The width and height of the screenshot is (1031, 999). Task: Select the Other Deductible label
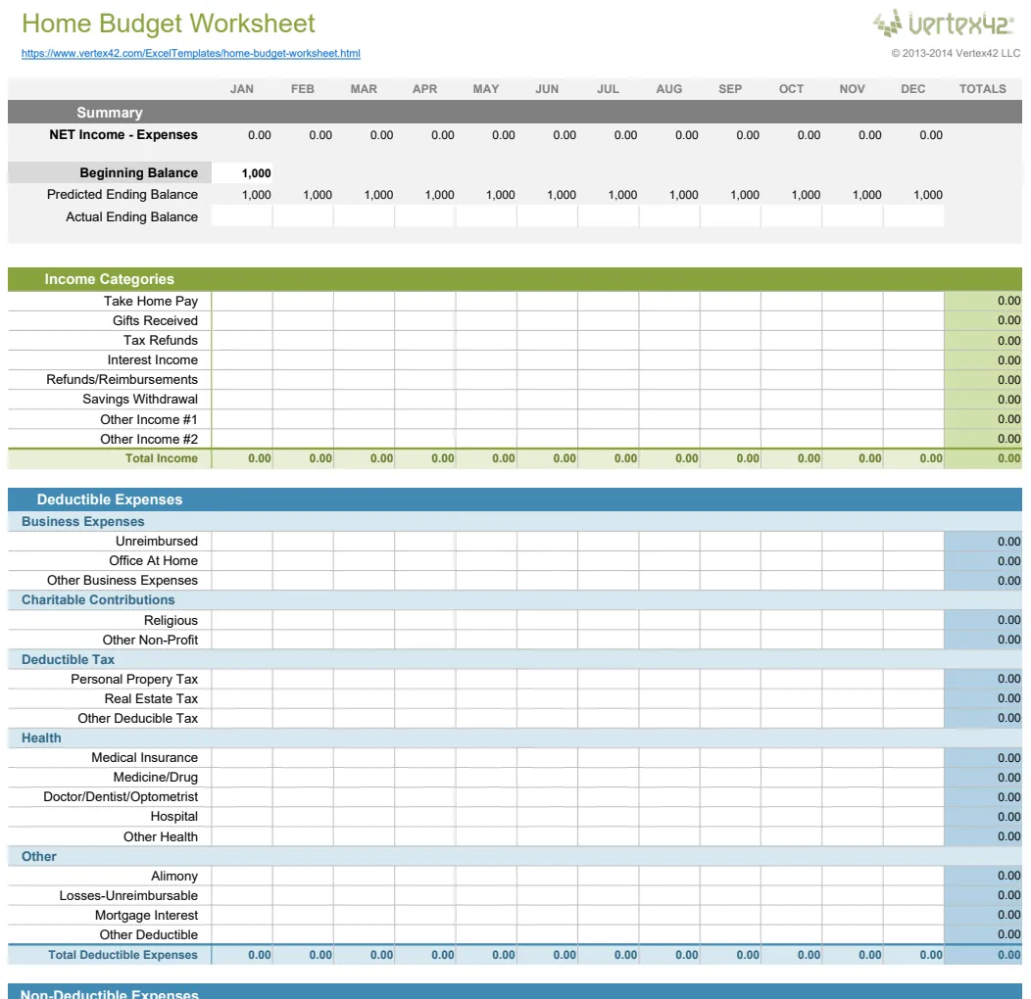point(149,934)
